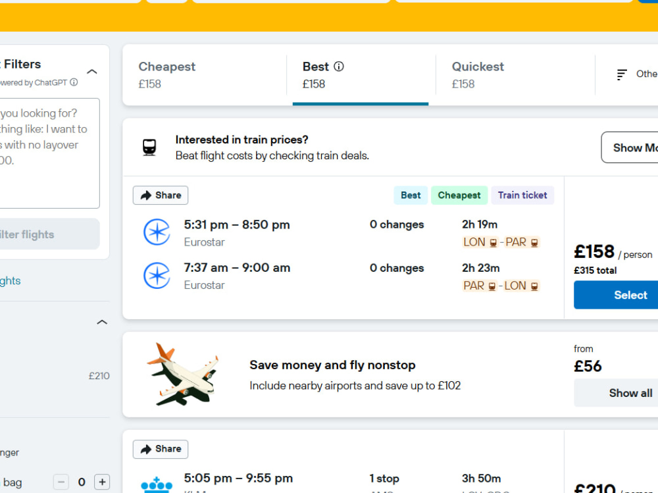Click the 5:31 pm – 8:50 pm time
Image resolution: width=658 pixels, height=493 pixels.
click(x=237, y=224)
